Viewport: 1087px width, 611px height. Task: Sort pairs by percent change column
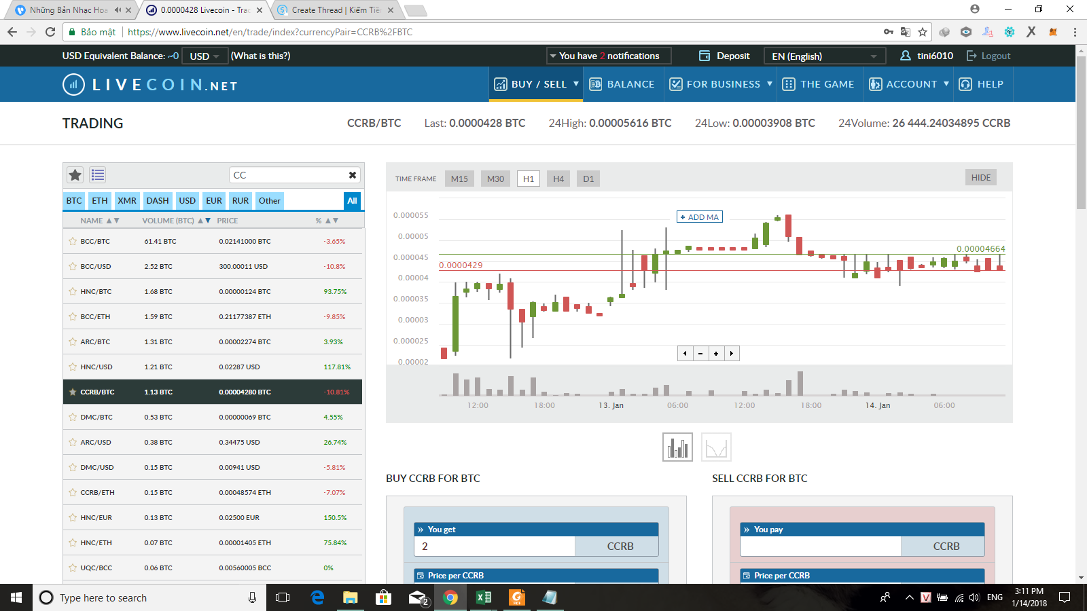(x=327, y=221)
